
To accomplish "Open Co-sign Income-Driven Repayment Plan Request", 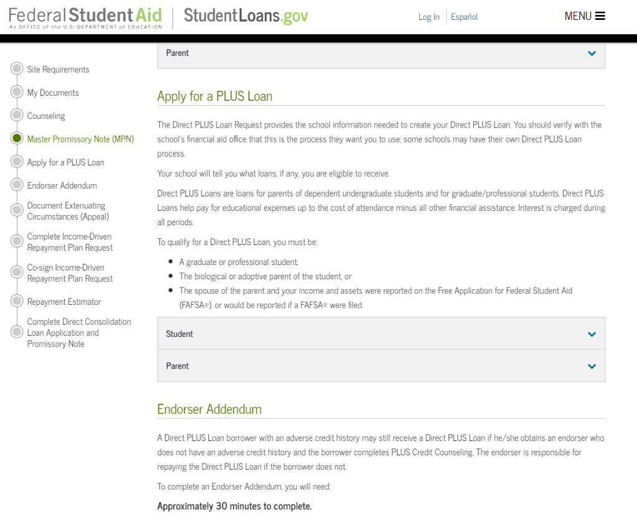I will [x=70, y=273].
